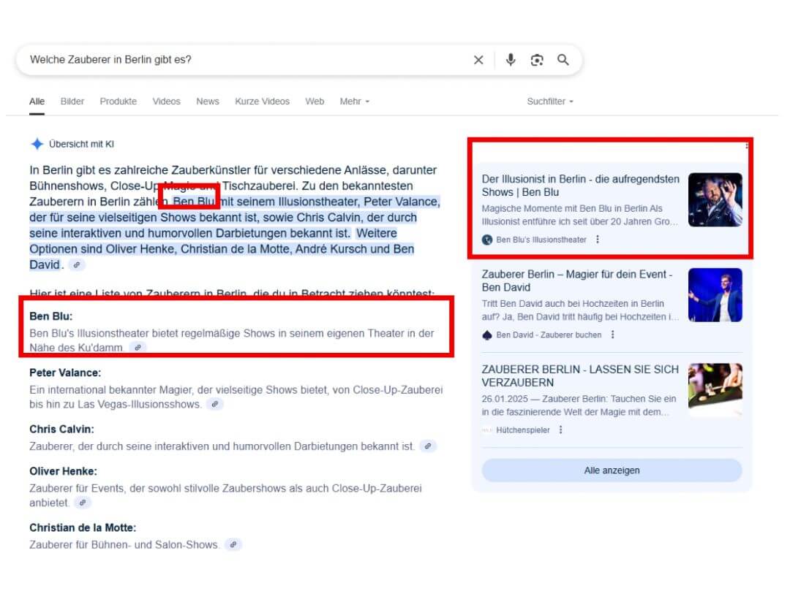This screenshot has height=599, width=790.
Task: Open three-dot menu beside Ben David - Zauberer buchen
Action: pos(613,335)
